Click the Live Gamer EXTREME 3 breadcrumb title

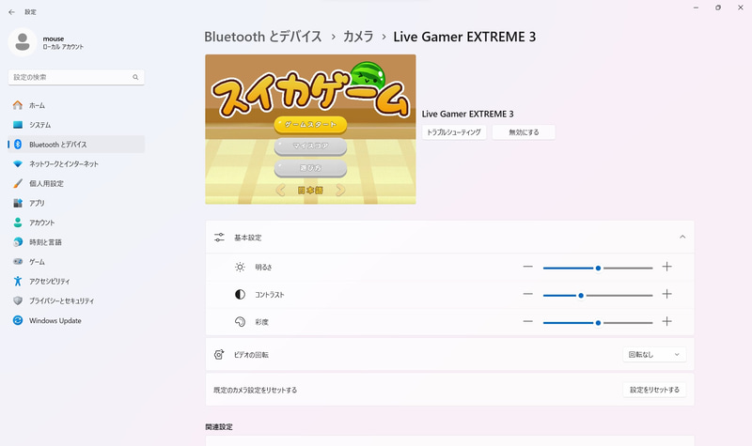(x=464, y=37)
